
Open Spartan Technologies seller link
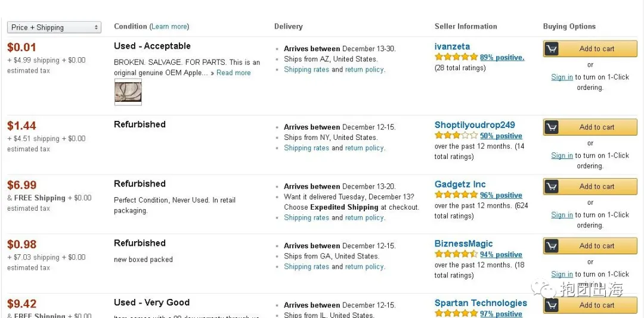click(481, 303)
